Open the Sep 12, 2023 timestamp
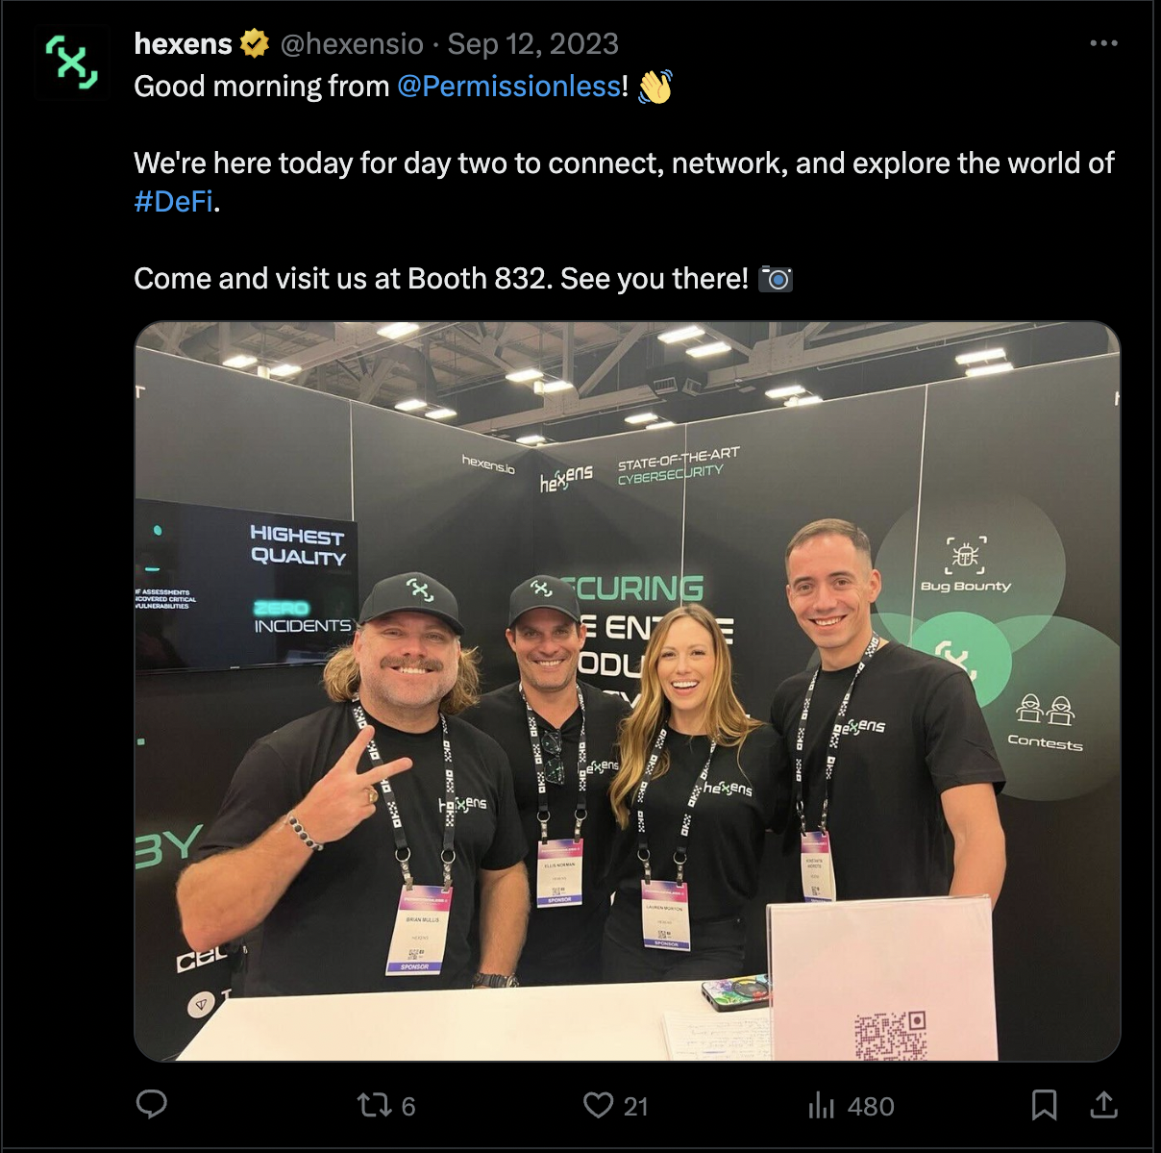 (x=533, y=43)
